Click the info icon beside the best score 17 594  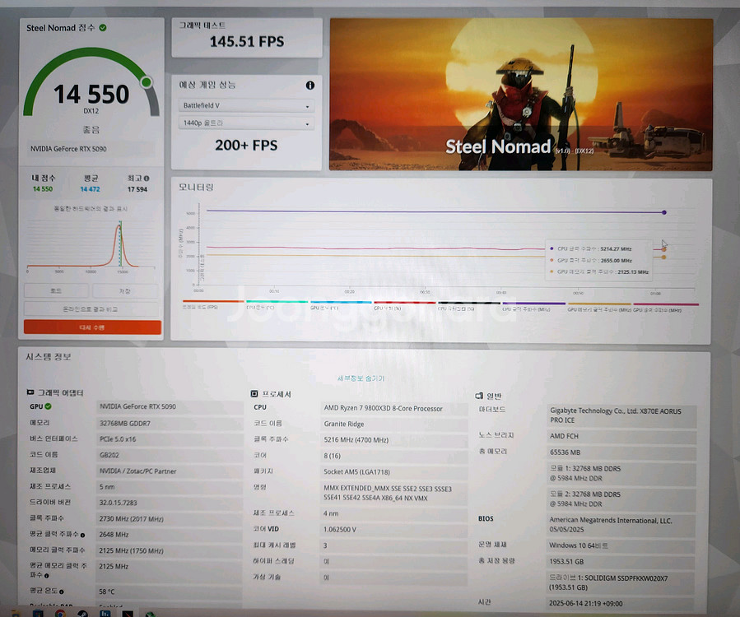pos(147,179)
